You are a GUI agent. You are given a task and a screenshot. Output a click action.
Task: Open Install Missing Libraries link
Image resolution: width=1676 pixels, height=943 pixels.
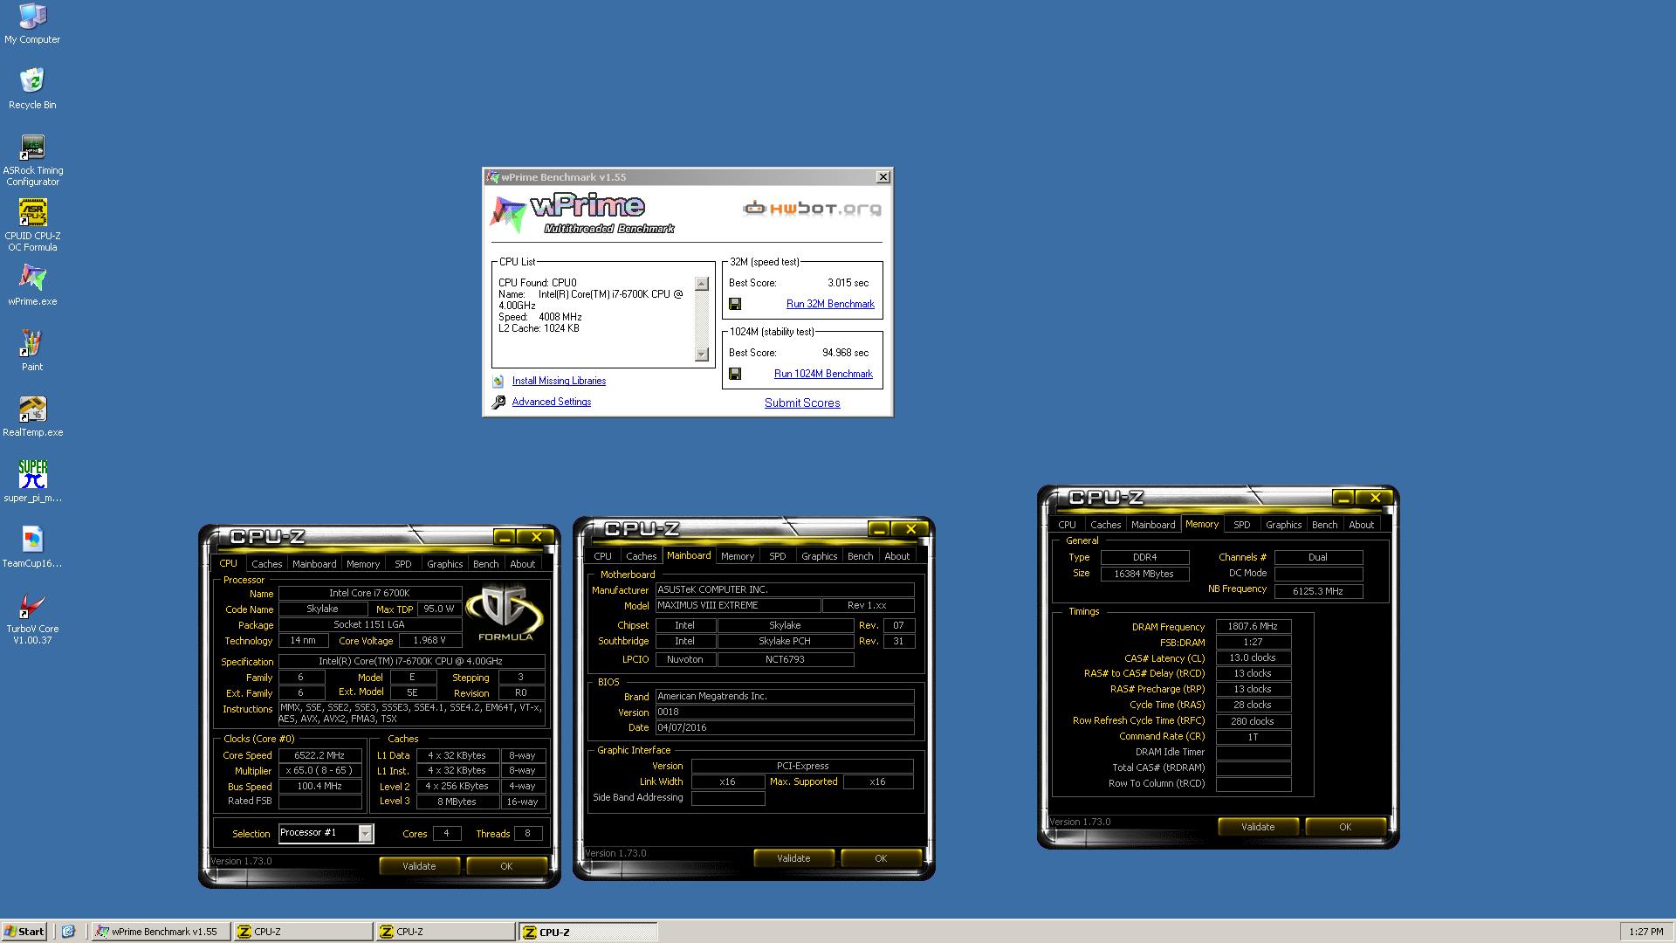coord(559,381)
